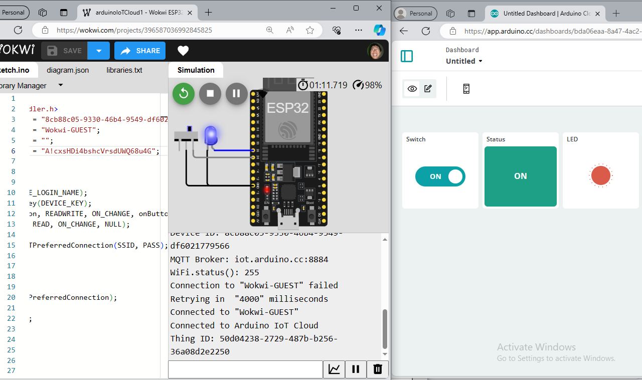Click the Personal profile in Arduino window
This screenshot has width=642, height=380.
tap(415, 14)
